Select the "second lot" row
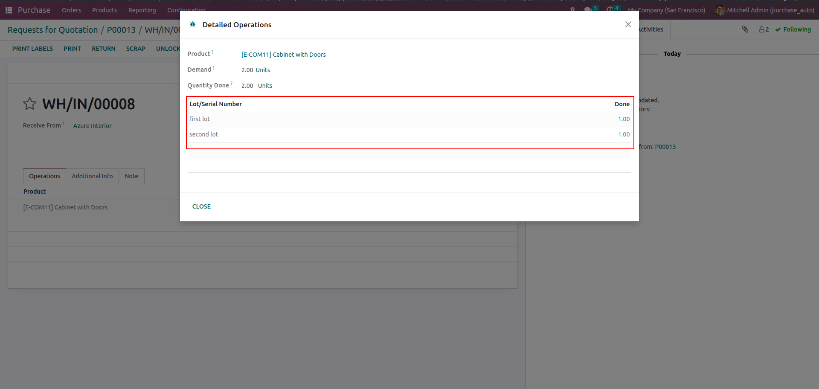The height and width of the screenshot is (389, 819). 409,135
